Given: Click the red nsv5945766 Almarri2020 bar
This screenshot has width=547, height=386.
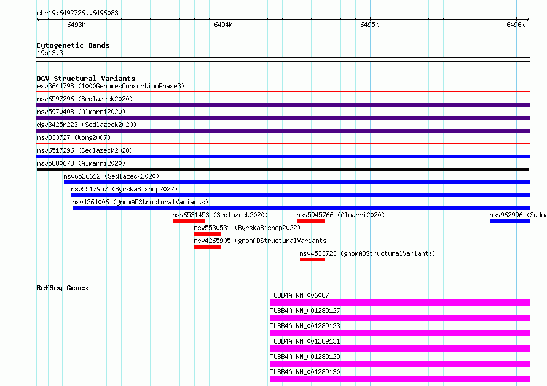Looking at the screenshot, I should pos(311,221).
